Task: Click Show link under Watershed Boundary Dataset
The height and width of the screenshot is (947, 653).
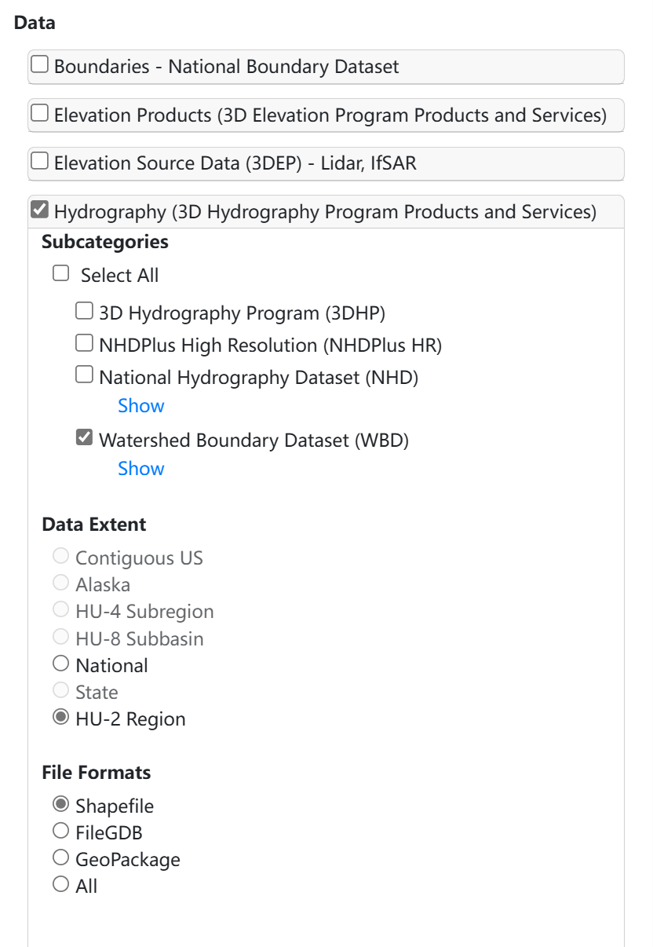Action: (141, 469)
